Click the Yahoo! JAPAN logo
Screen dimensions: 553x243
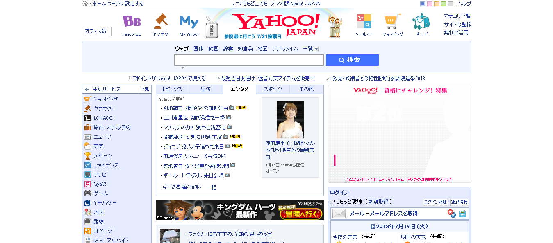click(x=276, y=24)
